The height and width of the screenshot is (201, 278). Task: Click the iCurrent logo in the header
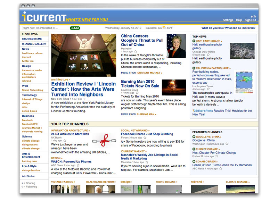point(43,17)
